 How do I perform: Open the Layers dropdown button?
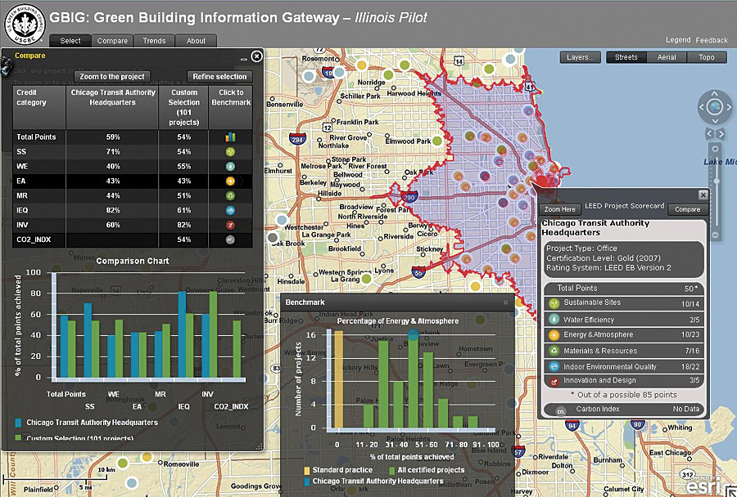(x=580, y=57)
